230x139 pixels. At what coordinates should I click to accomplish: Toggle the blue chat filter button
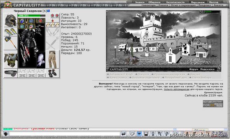point(139,134)
